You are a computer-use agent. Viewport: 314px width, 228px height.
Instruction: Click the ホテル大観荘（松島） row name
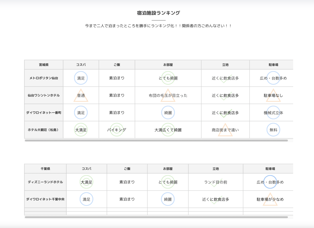(x=44, y=130)
